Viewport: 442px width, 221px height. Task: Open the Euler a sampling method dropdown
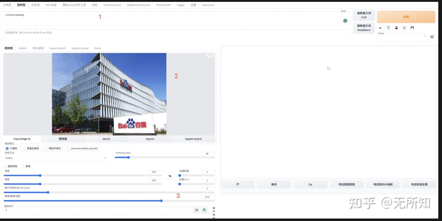point(56,158)
